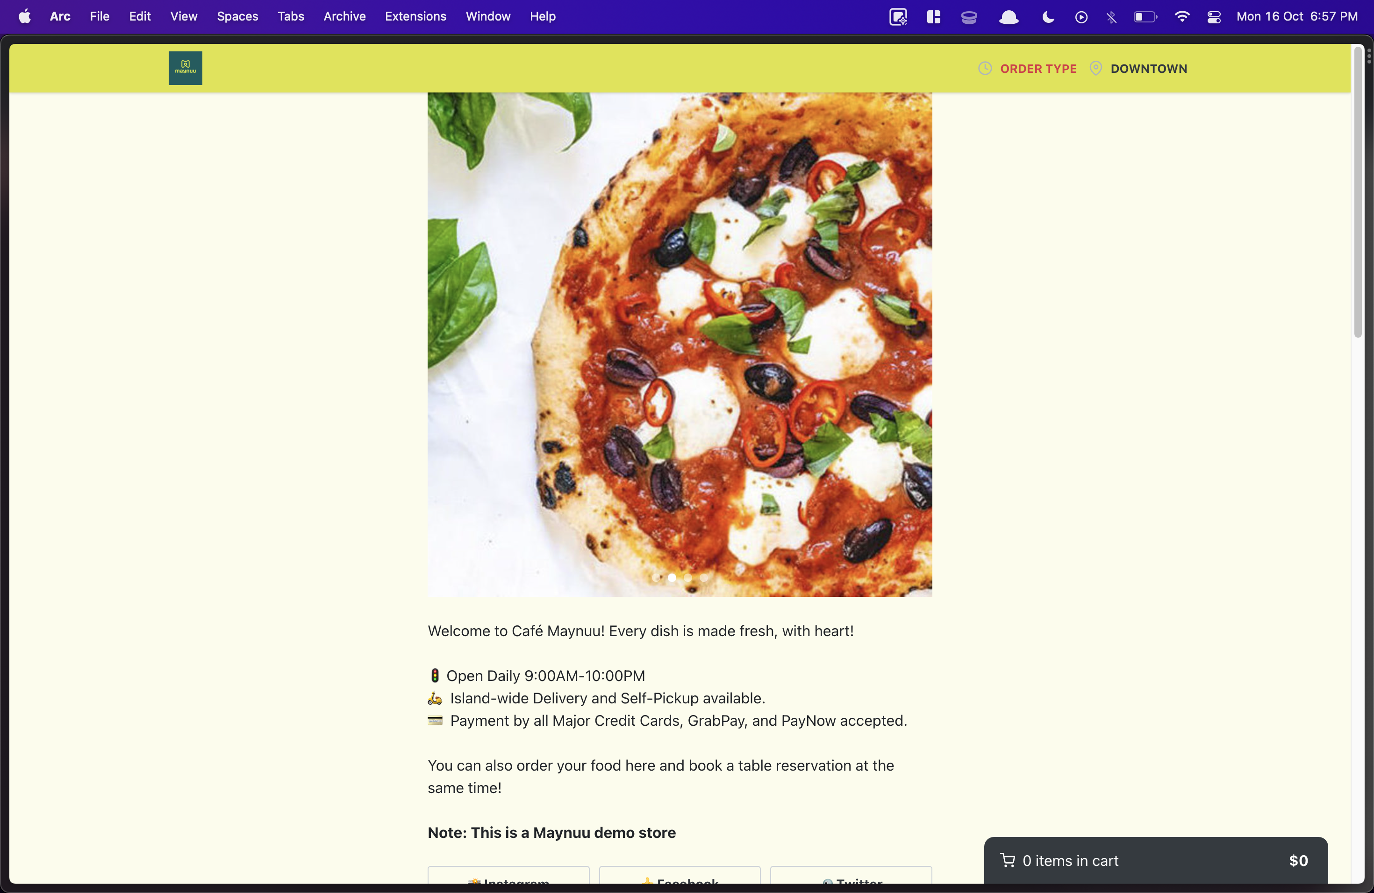1374x893 pixels.
Task: Open the Arc application menu
Action: [60, 16]
